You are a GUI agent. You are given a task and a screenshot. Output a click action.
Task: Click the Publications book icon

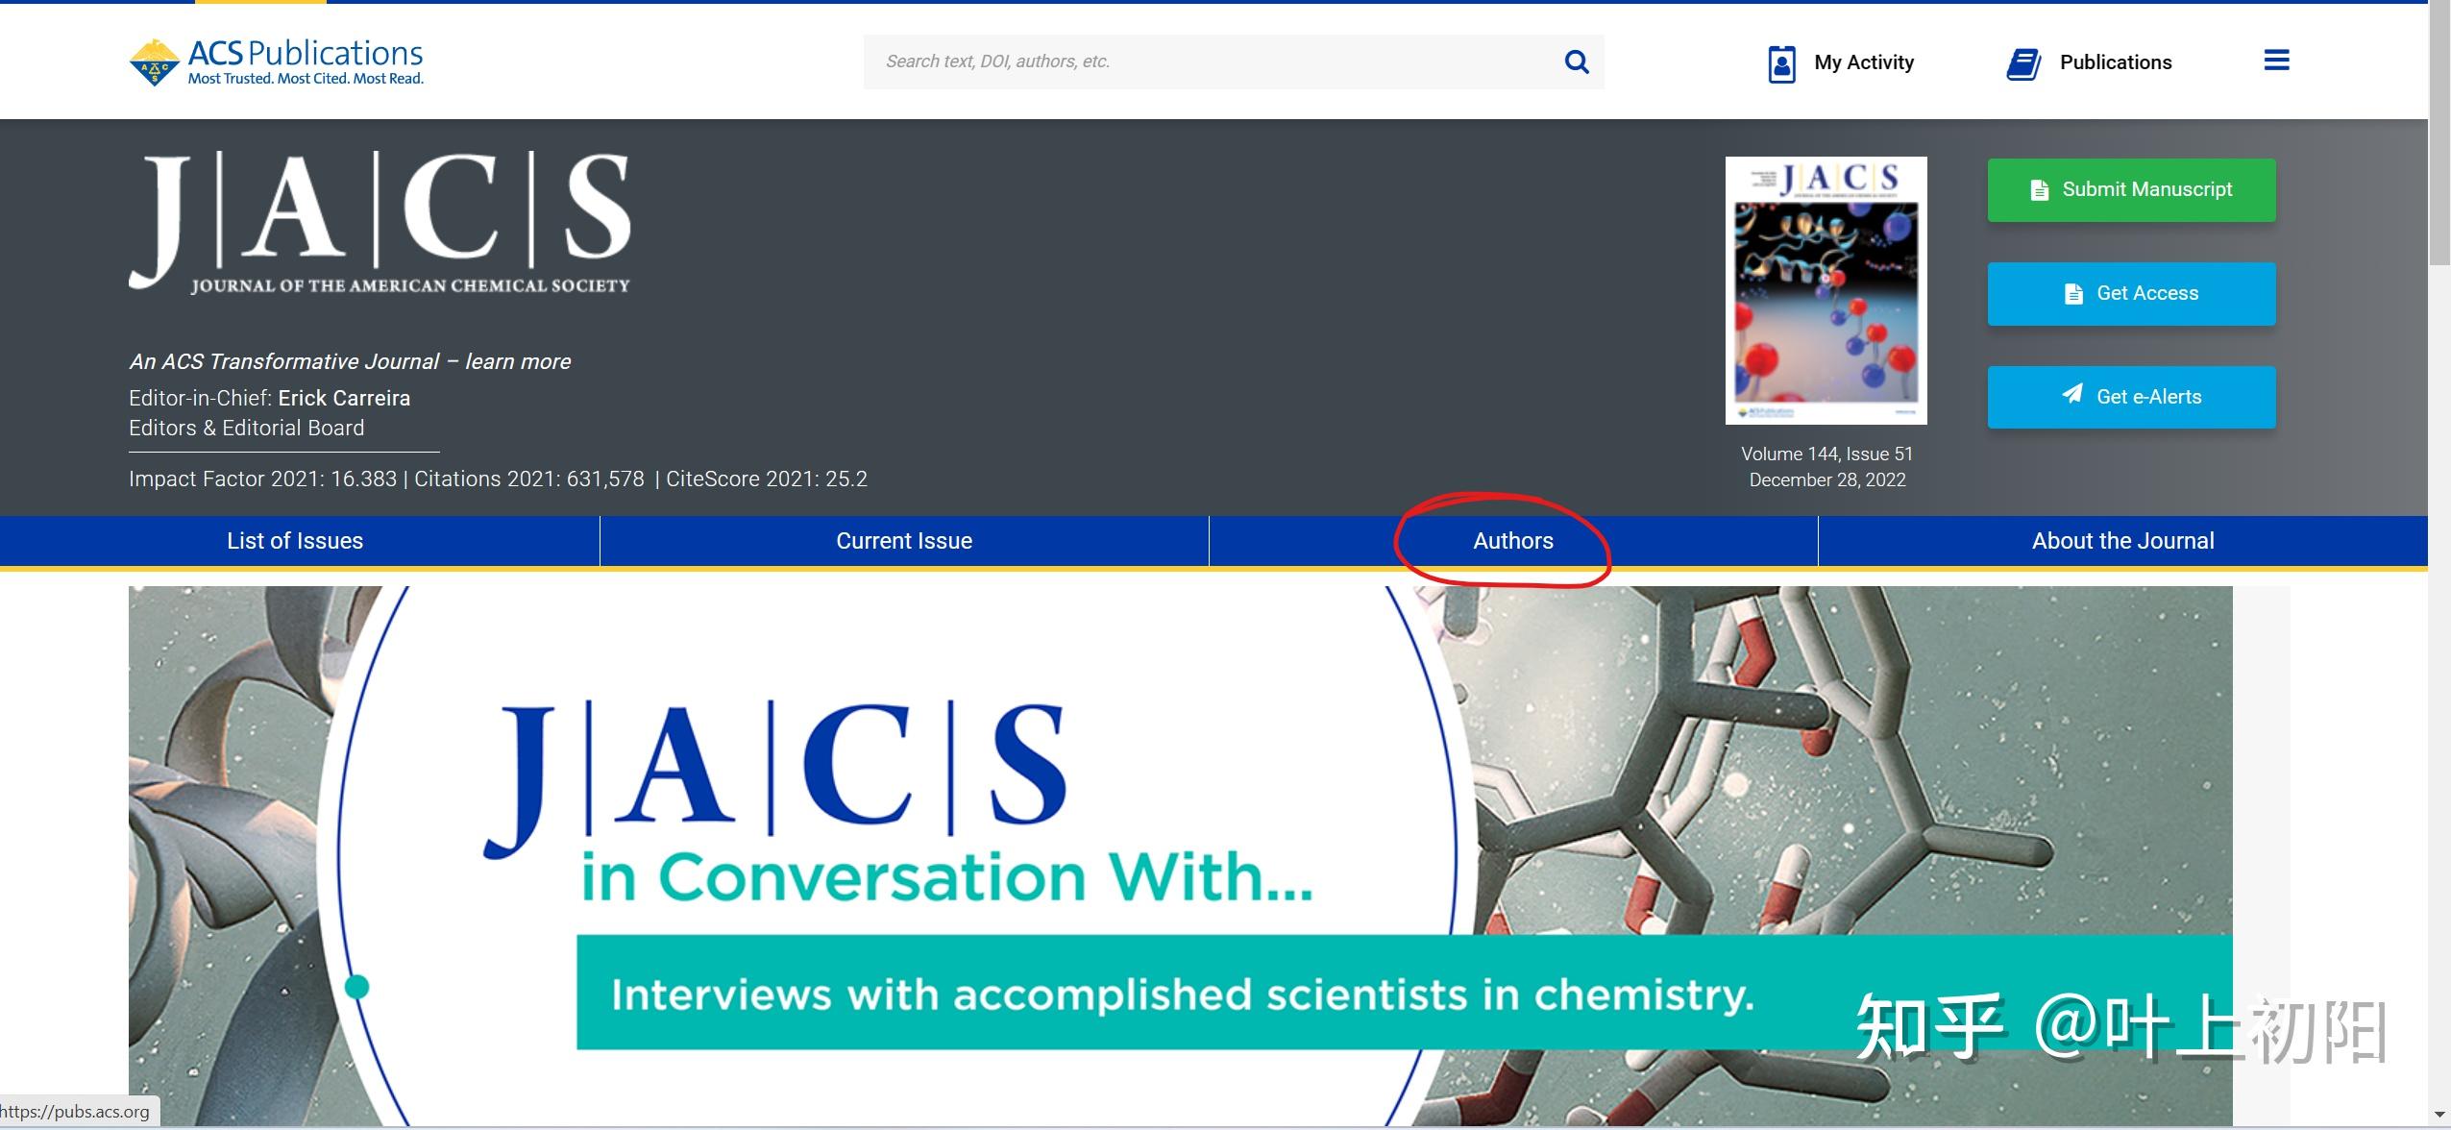pos(2023,63)
